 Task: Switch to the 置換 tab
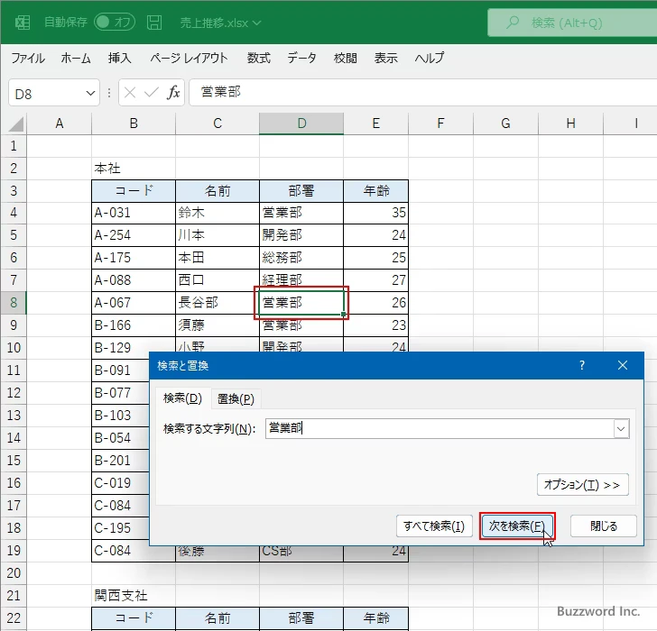[x=236, y=398]
